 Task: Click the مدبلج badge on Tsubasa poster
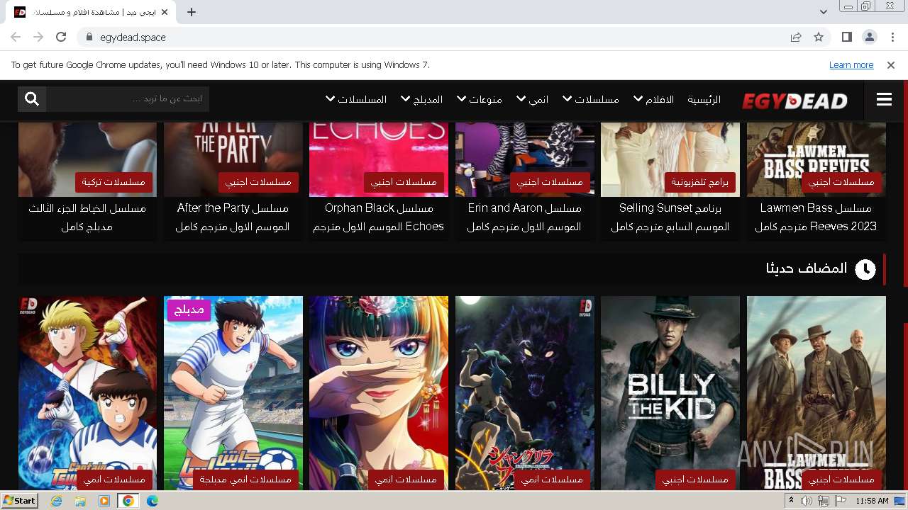click(189, 310)
